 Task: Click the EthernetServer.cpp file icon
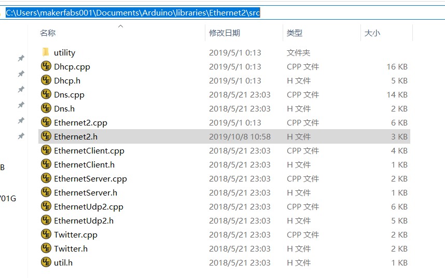coord(46,178)
